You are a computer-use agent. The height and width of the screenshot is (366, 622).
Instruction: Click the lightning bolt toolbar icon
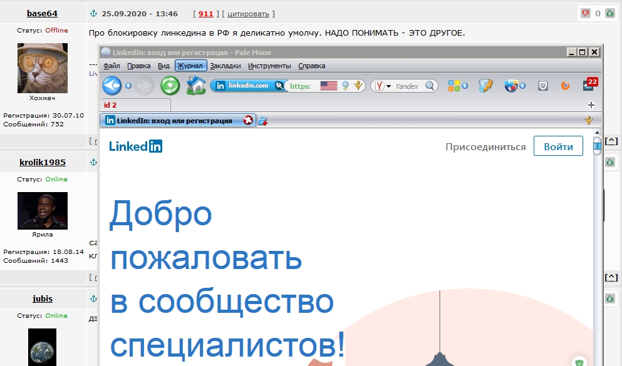pos(485,86)
